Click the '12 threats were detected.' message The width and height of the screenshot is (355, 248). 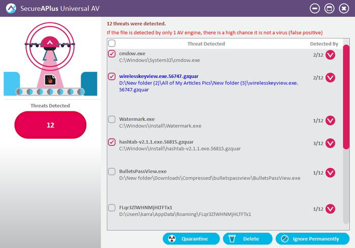pos(136,23)
